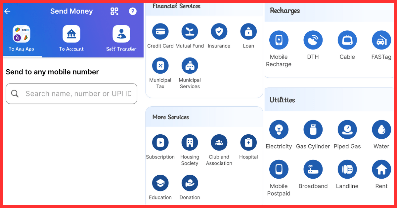The height and width of the screenshot is (208, 397).
Task: Click the Send Money title text
Action: pos(71,11)
